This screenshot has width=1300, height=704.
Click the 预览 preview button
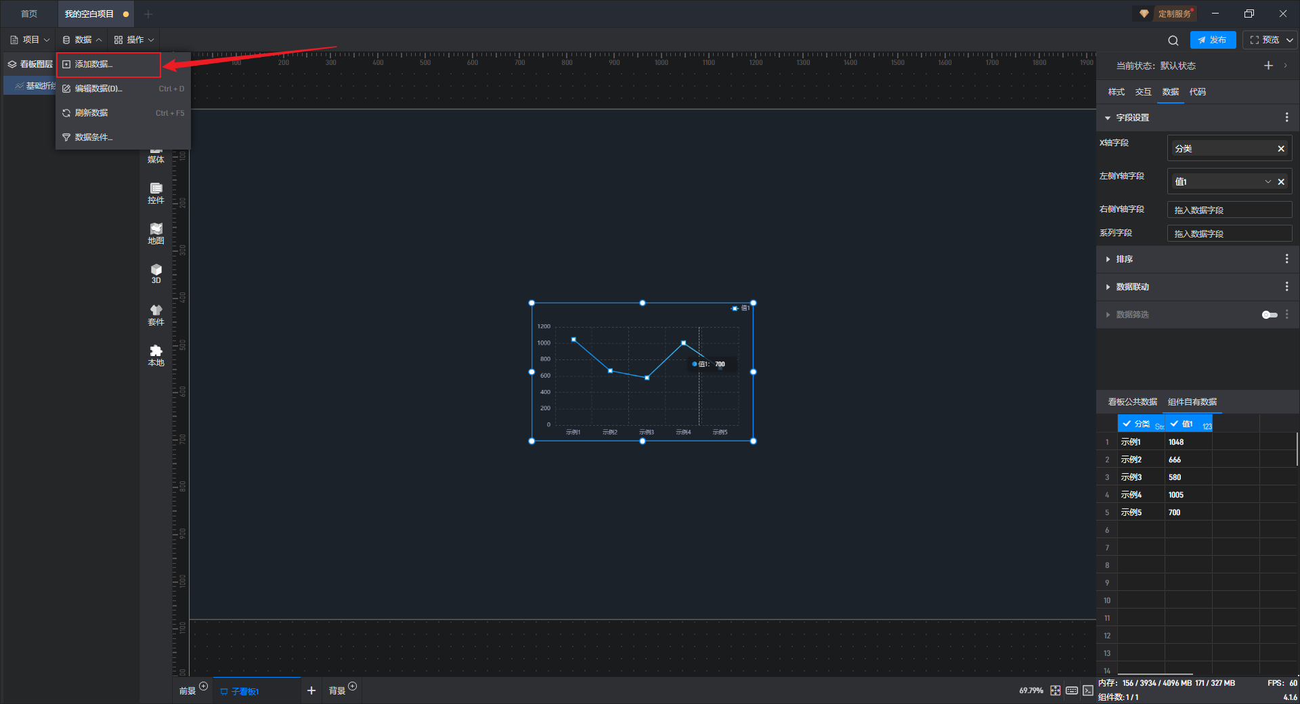pyautogui.click(x=1264, y=40)
